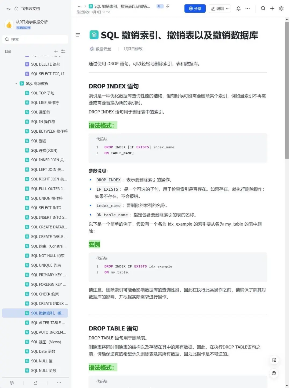Open the 从0开始学数据分析 workspace link
The width and height of the screenshot is (290, 388).
click(x=32, y=22)
